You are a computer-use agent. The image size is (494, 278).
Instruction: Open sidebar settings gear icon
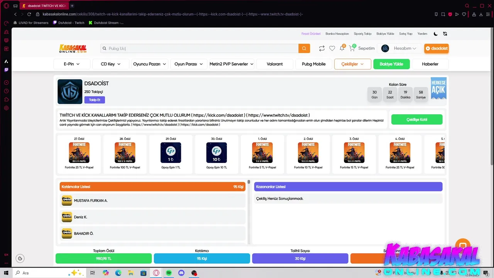(x=6, y=108)
